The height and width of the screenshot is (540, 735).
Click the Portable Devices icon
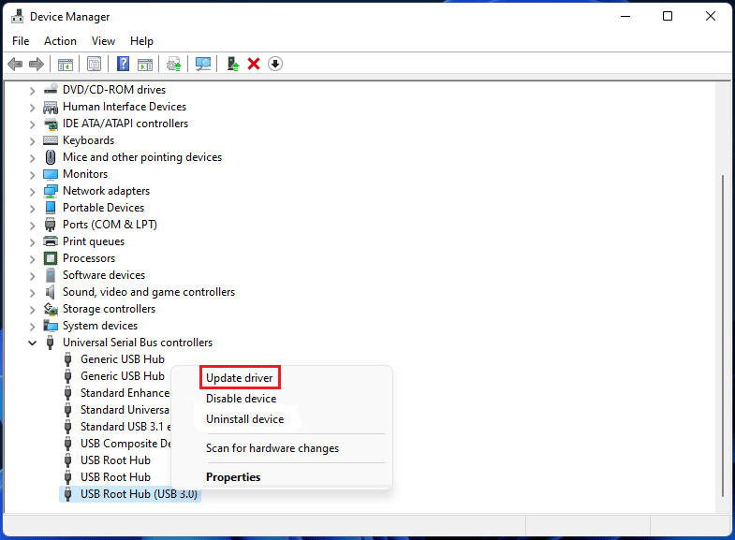coord(51,208)
